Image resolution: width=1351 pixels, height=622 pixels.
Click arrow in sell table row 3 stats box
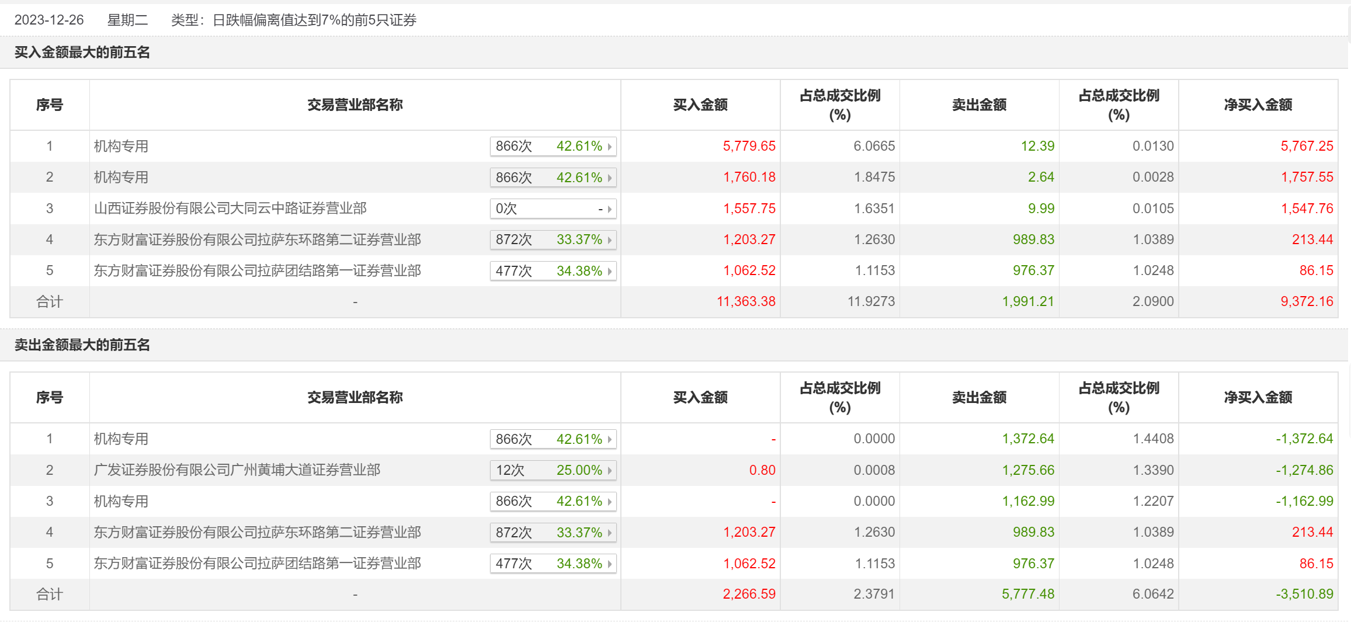[x=609, y=502]
